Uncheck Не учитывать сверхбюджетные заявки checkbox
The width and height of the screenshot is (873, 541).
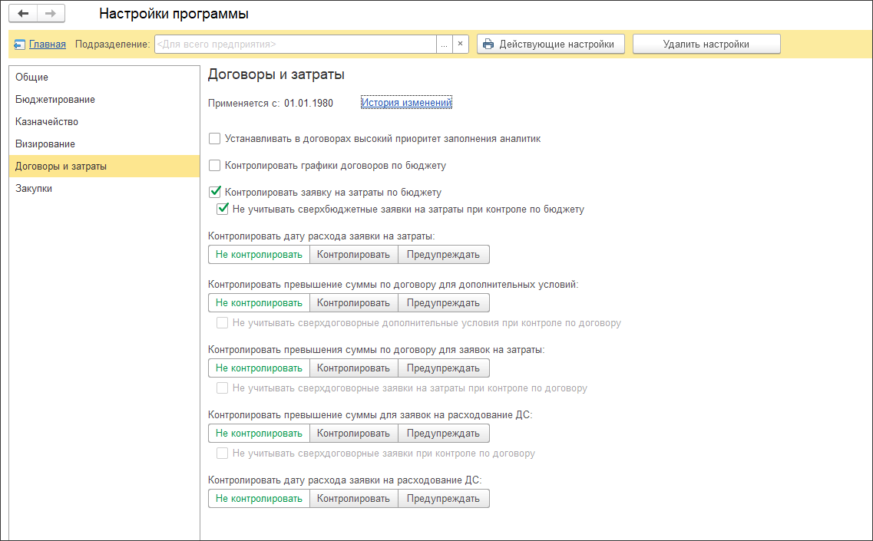click(x=223, y=209)
